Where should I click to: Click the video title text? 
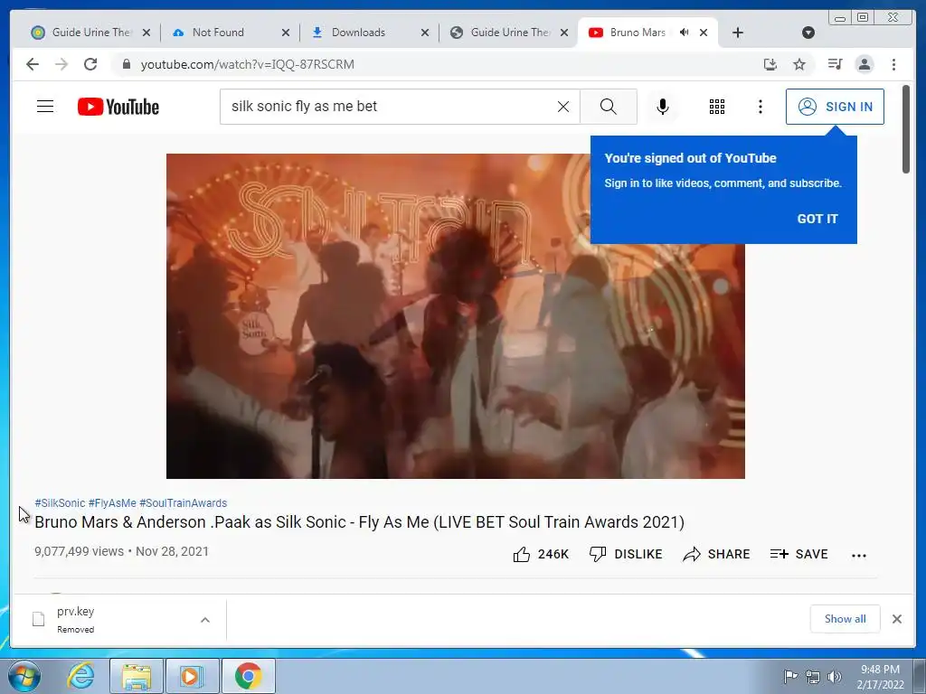point(359,522)
